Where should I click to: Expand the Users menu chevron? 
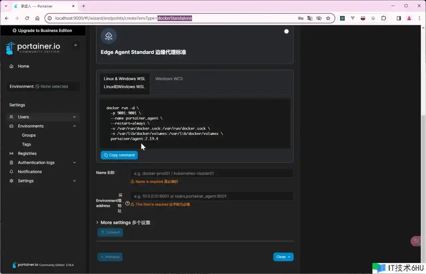click(x=75, y=117)
